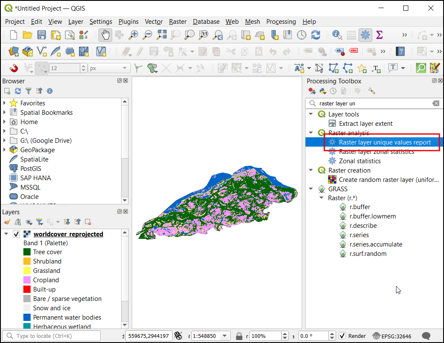Open the map scale dropdown
This screenshot has width=444, height=343.
point(225,336)
